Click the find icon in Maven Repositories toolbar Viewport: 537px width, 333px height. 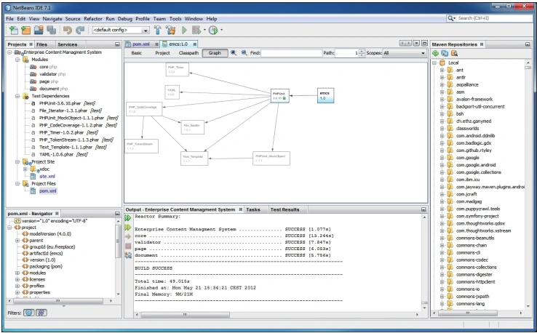coord(455,53)
